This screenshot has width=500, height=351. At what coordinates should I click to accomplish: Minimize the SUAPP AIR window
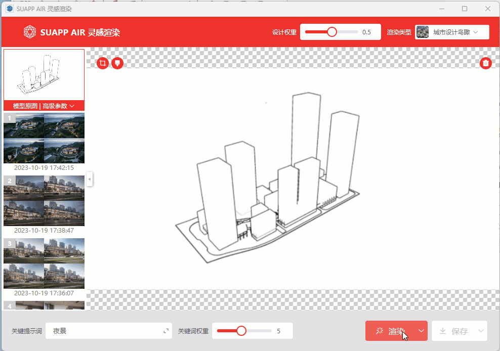click(x=442, y=9)
